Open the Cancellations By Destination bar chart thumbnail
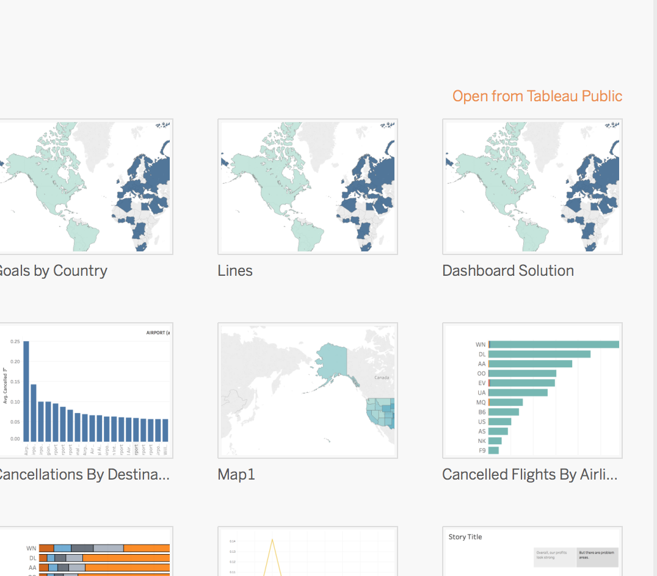Image resolution: width=657 pixels, height=576 pixels. click(x=85, y=391)
